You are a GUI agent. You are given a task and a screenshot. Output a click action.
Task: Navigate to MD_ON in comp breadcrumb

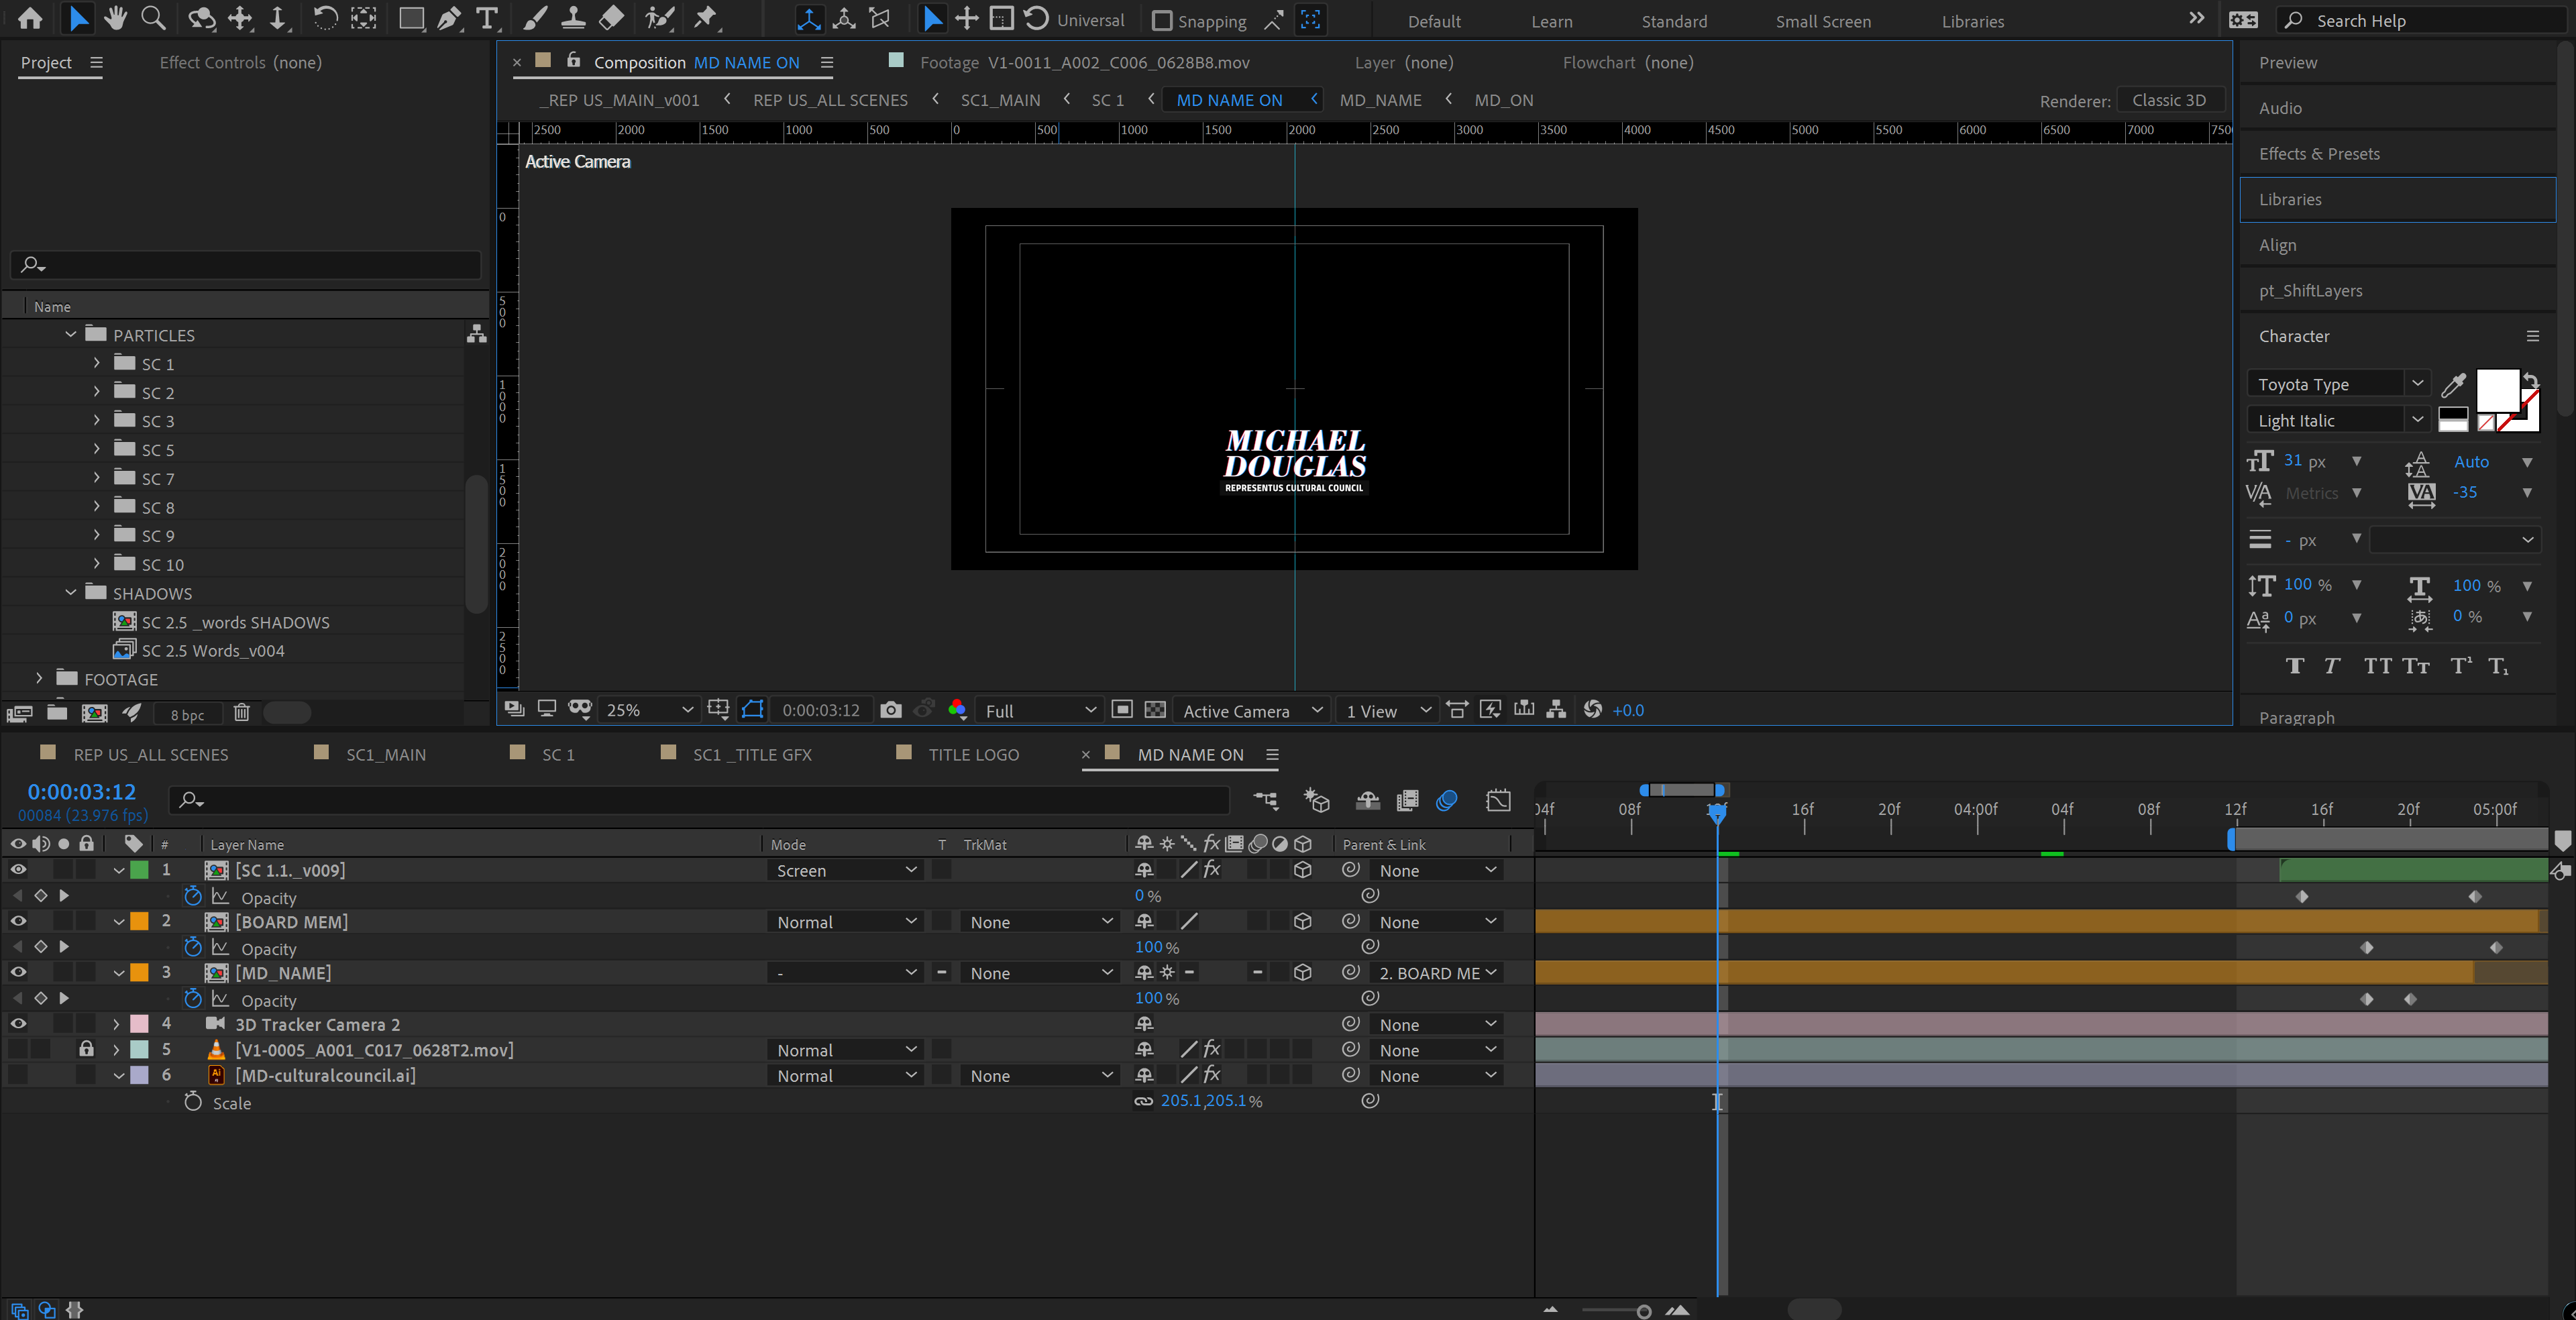[x=1503, y=100]
